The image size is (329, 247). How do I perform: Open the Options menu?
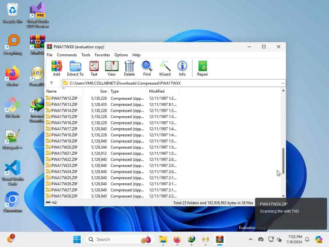tap(121, 55)
